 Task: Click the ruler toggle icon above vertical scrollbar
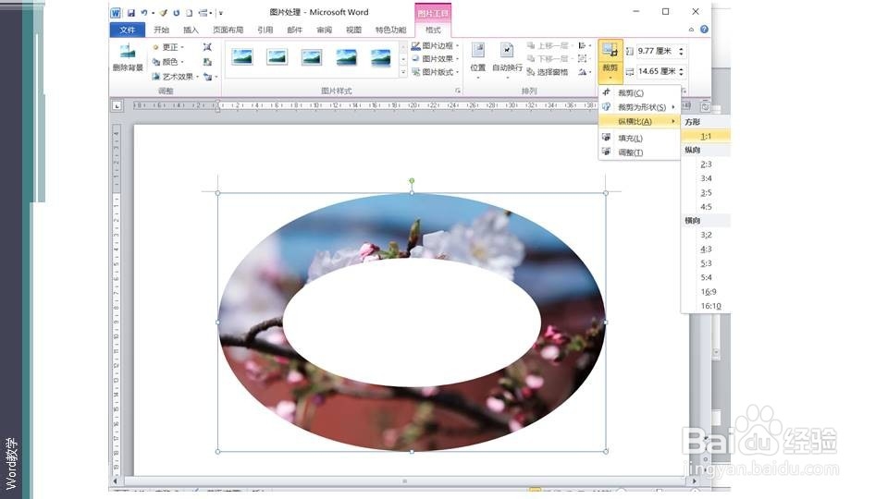(x=705, y=106)
